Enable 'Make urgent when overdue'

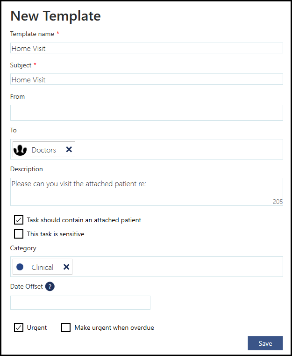coord(66,327)
